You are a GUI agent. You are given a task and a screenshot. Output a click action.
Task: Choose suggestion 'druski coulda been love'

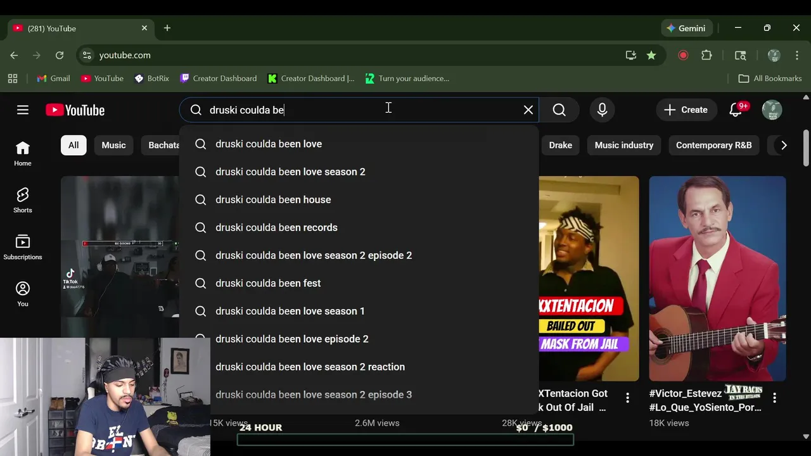[x=359, y=144]
